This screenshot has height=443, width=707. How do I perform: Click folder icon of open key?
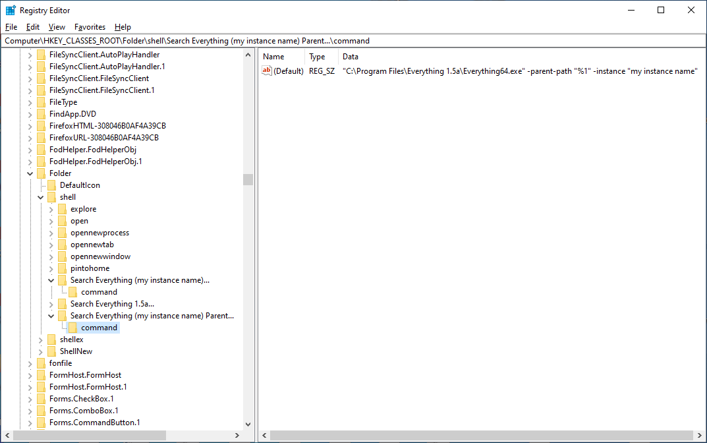[x=62, y=221]
